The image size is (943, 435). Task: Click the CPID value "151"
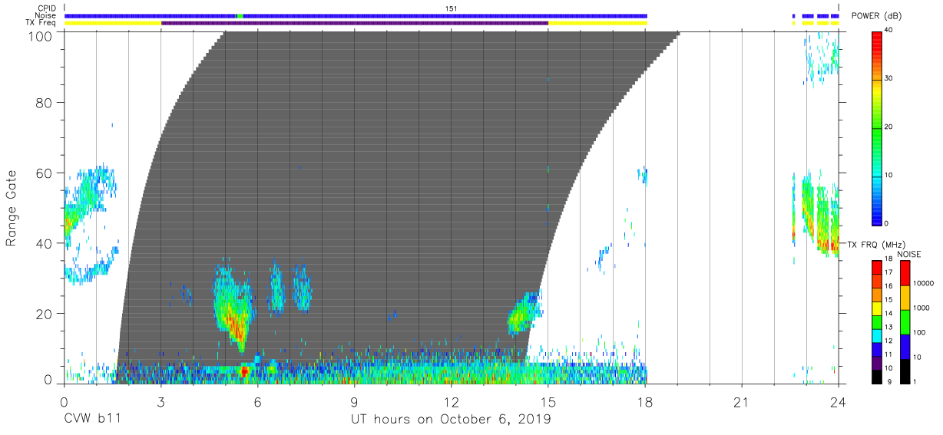tap(452, 8)
